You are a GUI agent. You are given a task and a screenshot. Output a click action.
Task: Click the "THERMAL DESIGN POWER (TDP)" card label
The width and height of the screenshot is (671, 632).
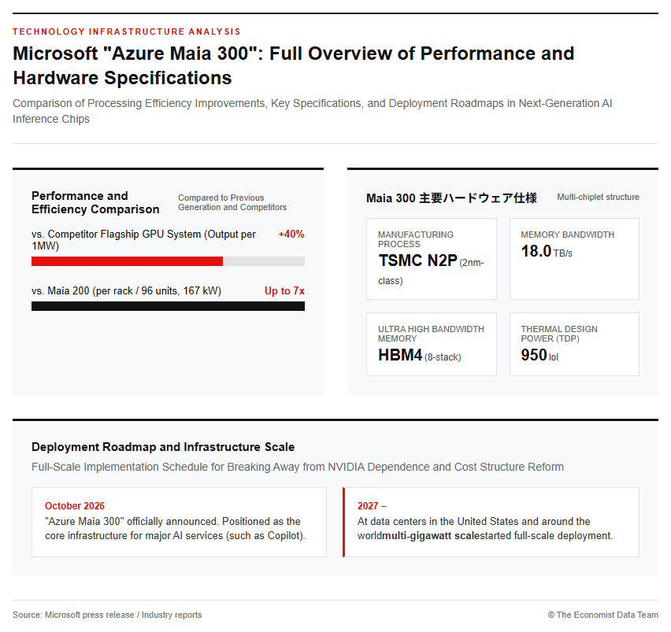[559, 334]
